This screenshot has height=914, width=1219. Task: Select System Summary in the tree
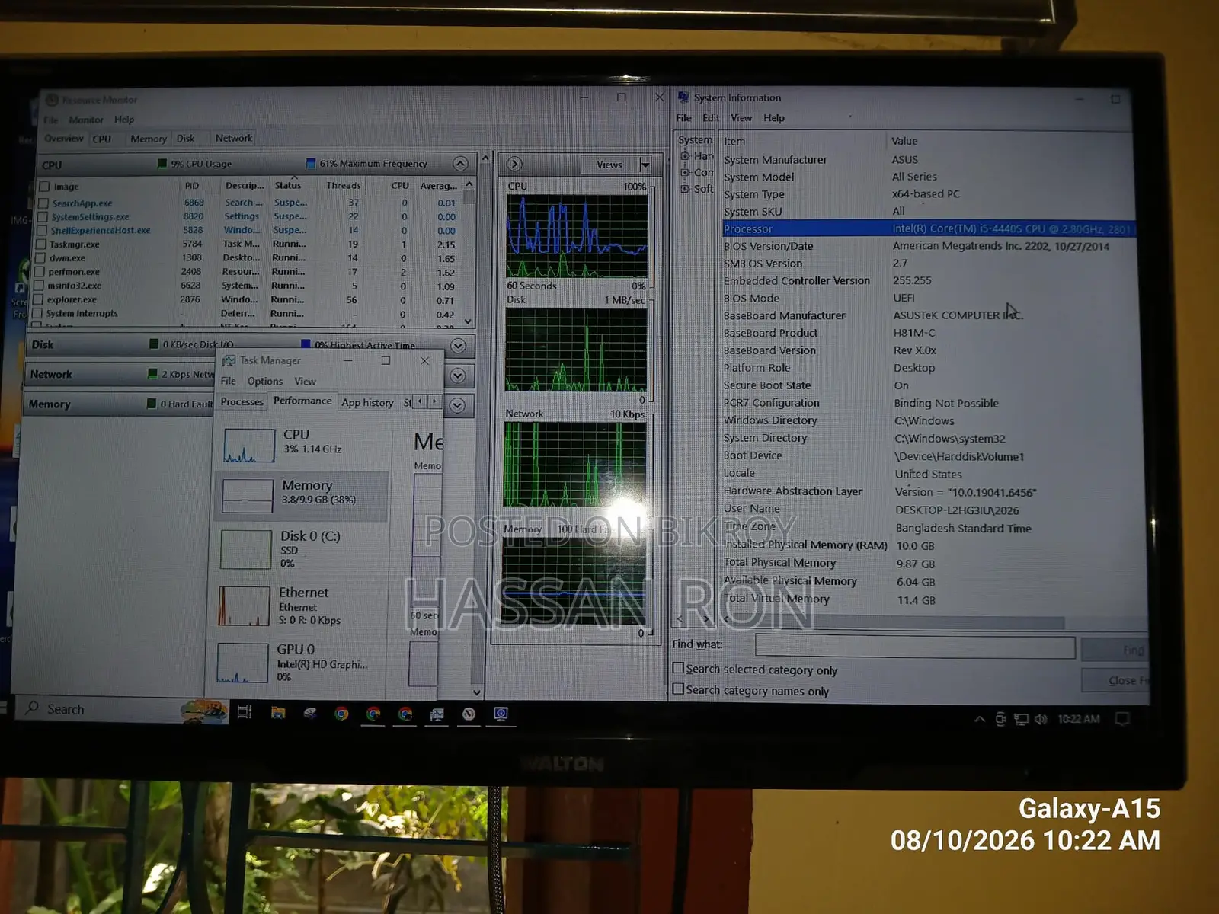coord(696,140)
